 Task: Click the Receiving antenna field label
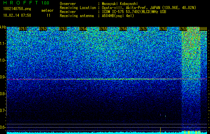77,16
